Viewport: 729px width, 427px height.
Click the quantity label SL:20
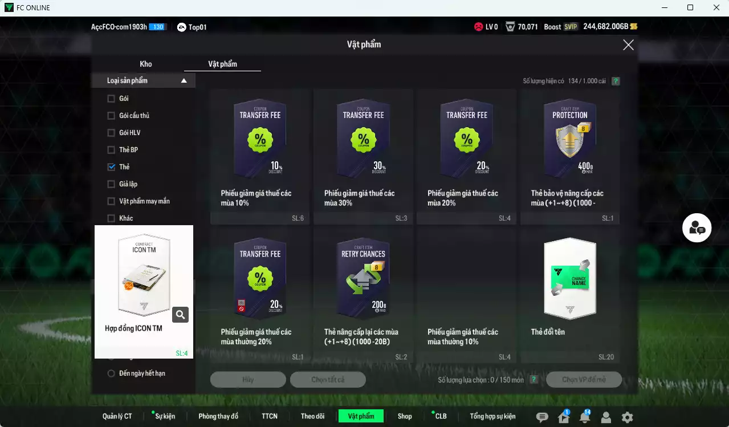[606, 357]
